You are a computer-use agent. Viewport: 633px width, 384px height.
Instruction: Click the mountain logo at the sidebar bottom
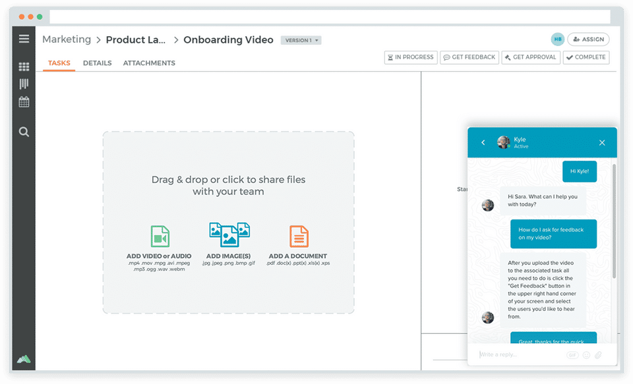click(24, 358)
